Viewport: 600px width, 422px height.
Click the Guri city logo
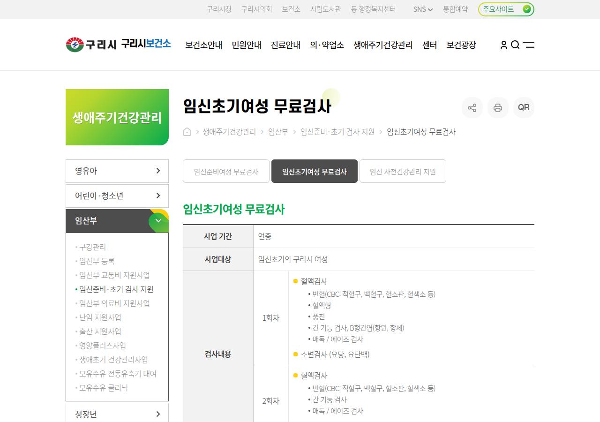pos(91,45)
